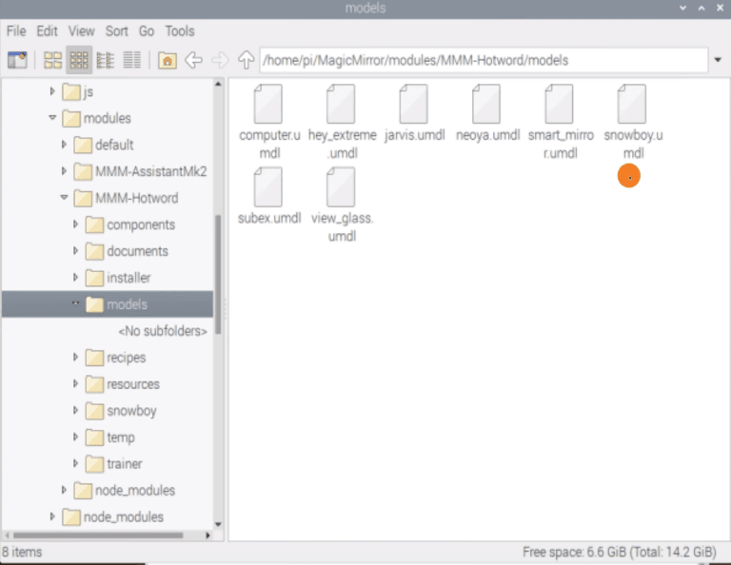This screenshot has height=565, width=731.
Task: Open the Tools menu
Action: [179, 30]
